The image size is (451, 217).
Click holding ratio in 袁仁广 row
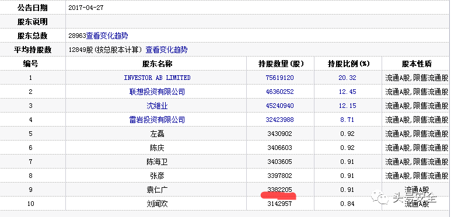pyautogui.click(x=348, y=190)
